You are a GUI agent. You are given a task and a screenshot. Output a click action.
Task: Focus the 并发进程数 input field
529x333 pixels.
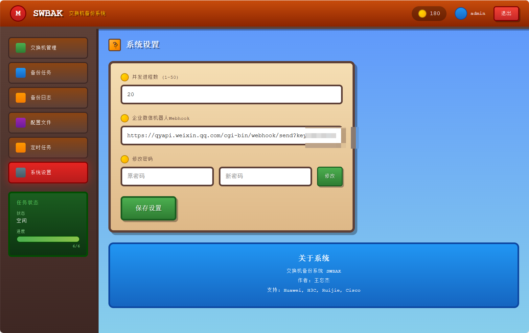coord(231,94)
